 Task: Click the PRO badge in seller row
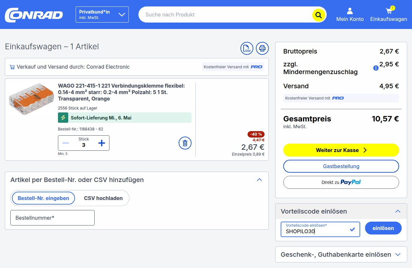click(x=257, y=67)
